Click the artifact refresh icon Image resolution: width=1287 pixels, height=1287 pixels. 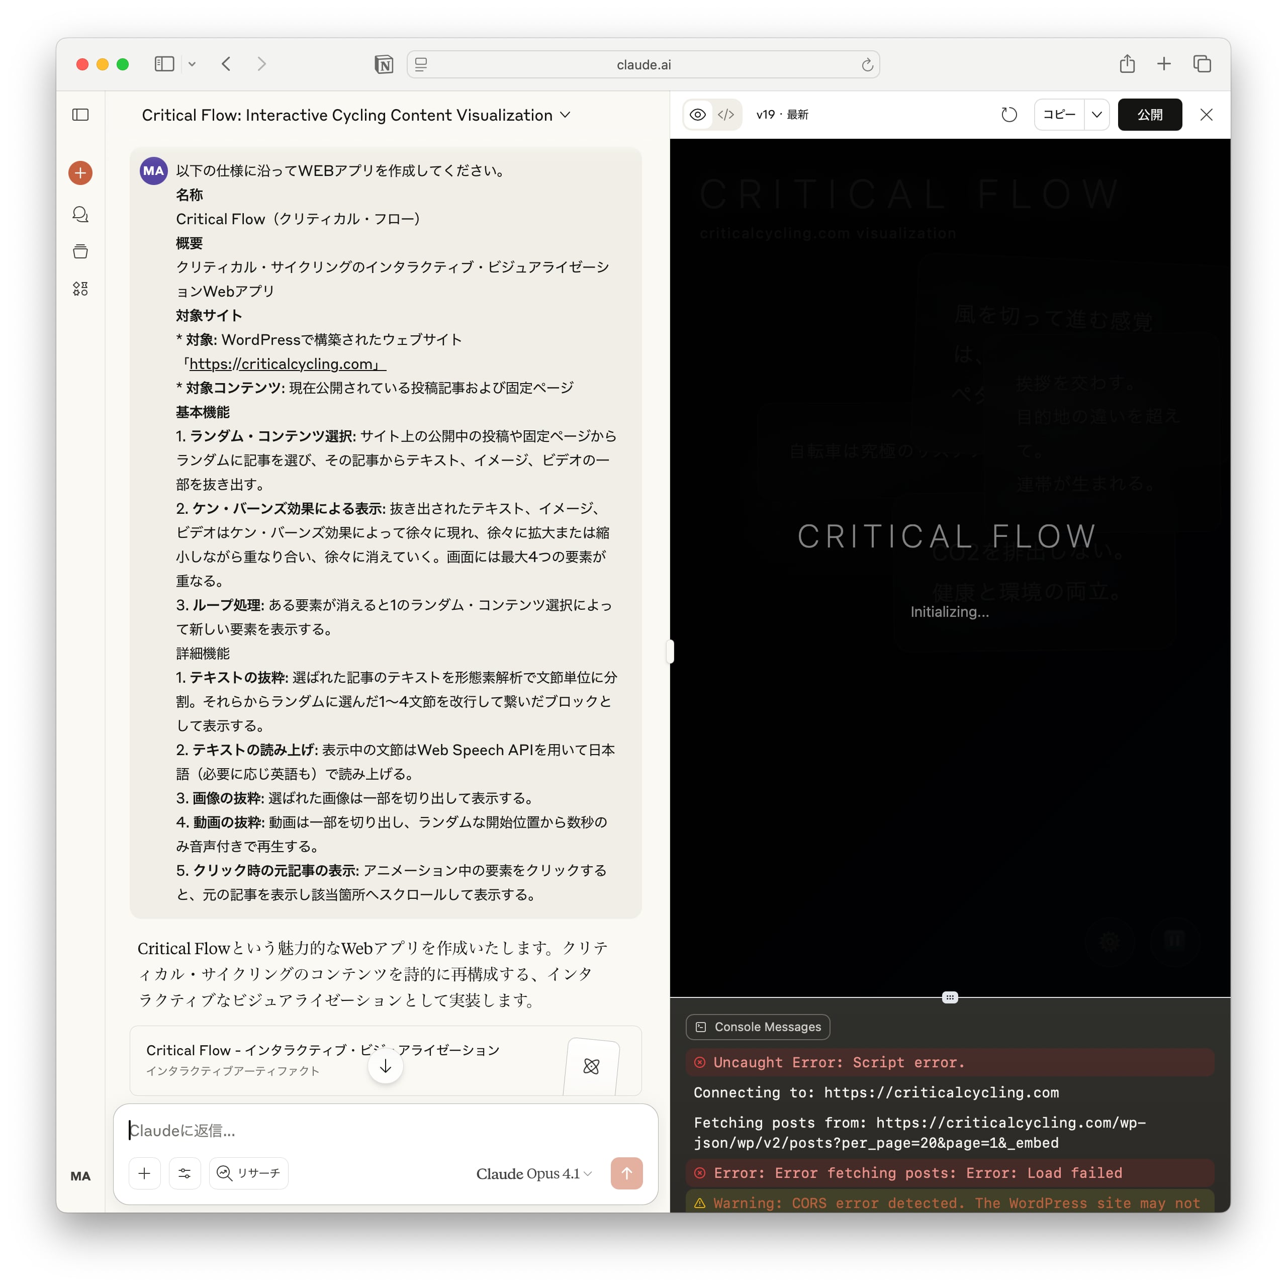click(x=1008, y=115)
